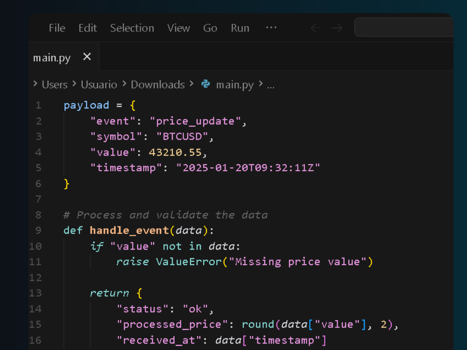Click the number 43210.55
Viewport: 467px width, 350px height.
175,153
